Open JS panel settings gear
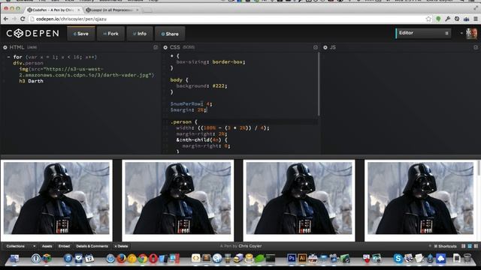This screenshot has height=270, width=481. pos(325,47)
